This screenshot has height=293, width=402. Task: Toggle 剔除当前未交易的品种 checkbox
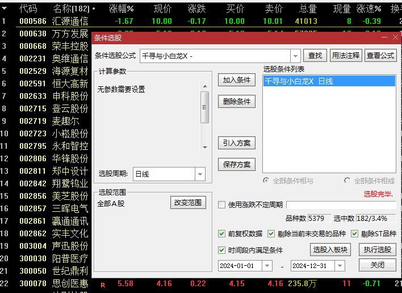(271, 234)
